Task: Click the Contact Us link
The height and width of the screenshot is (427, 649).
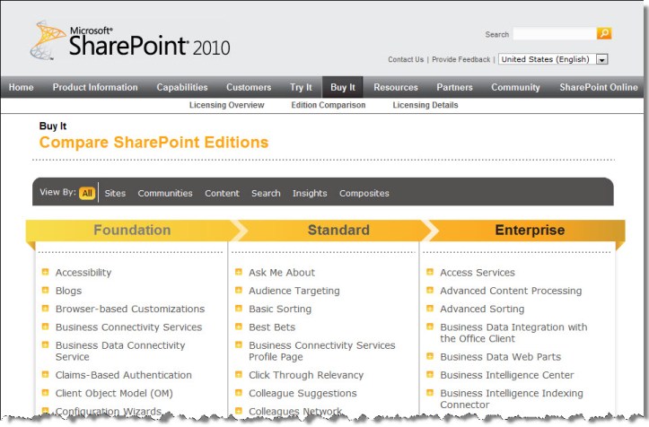Action: [x=406, y=60]
